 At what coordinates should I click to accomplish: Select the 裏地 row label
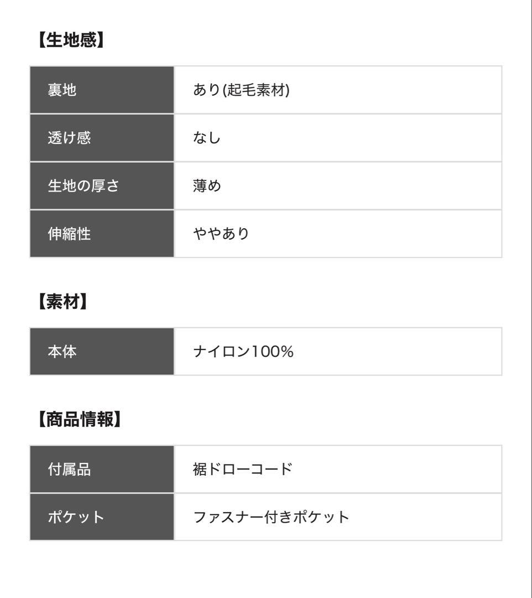pos(62,90)
